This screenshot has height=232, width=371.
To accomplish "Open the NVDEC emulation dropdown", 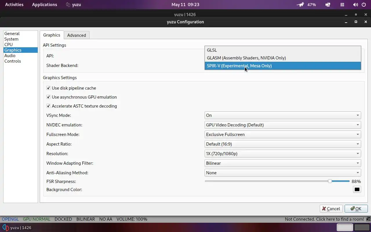I will (x=283, y=125).
